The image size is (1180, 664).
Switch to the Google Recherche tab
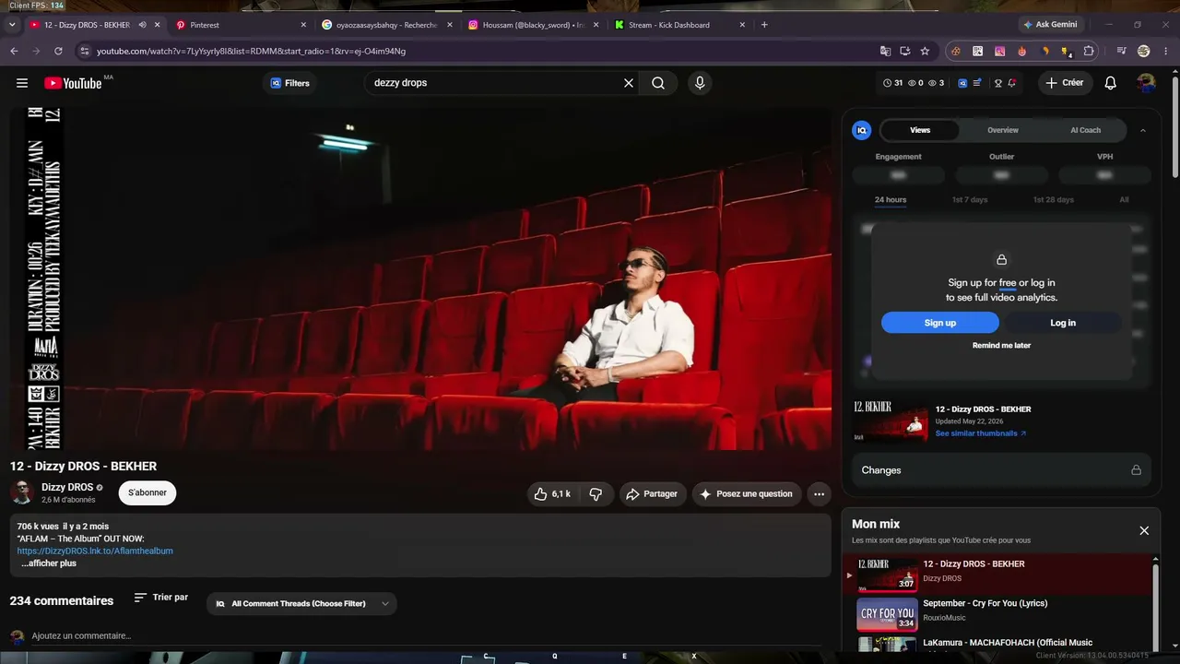tap(385, 25)
